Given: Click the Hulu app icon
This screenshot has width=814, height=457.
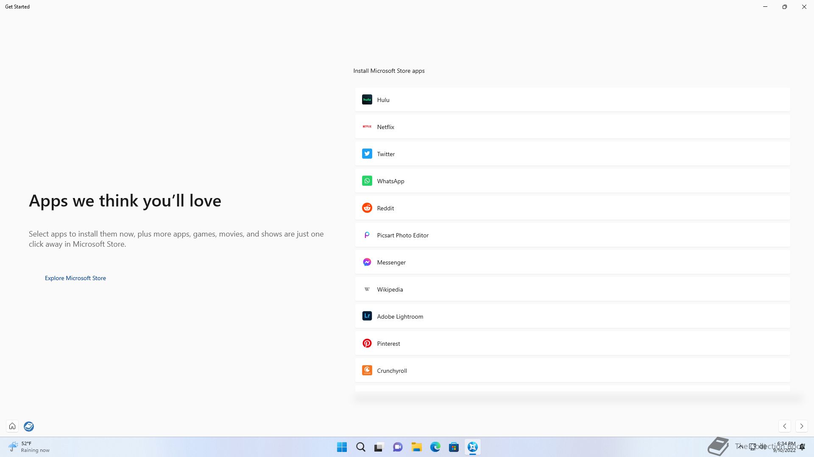Looking at the screenshot, I should coord(367,99).
